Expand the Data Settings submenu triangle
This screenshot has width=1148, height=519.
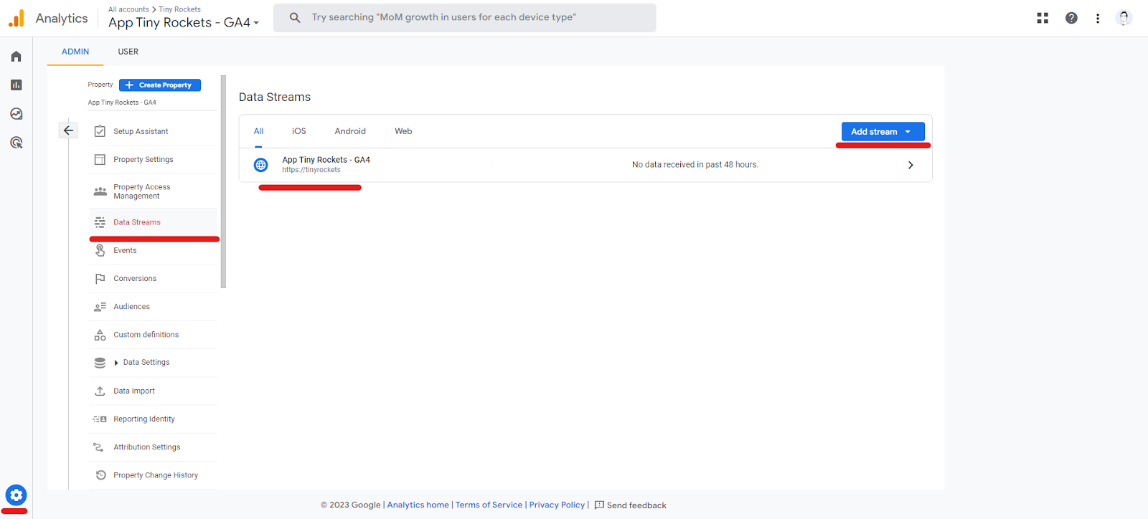[x=116, y=363]
